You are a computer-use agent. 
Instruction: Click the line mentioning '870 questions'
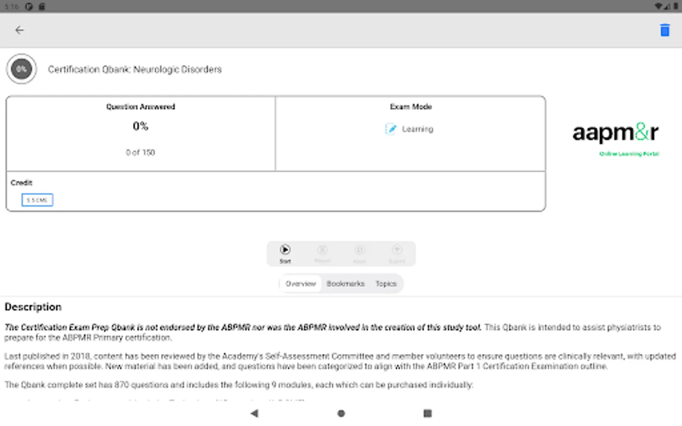tap(239, 385)
